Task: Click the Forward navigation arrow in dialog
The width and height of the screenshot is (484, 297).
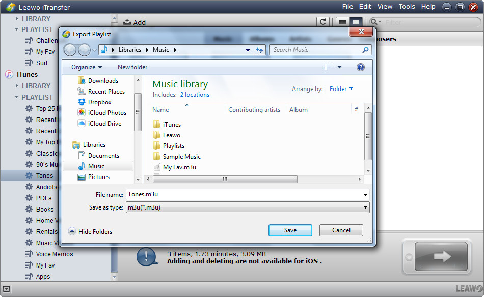Action: tap(84, 50)
